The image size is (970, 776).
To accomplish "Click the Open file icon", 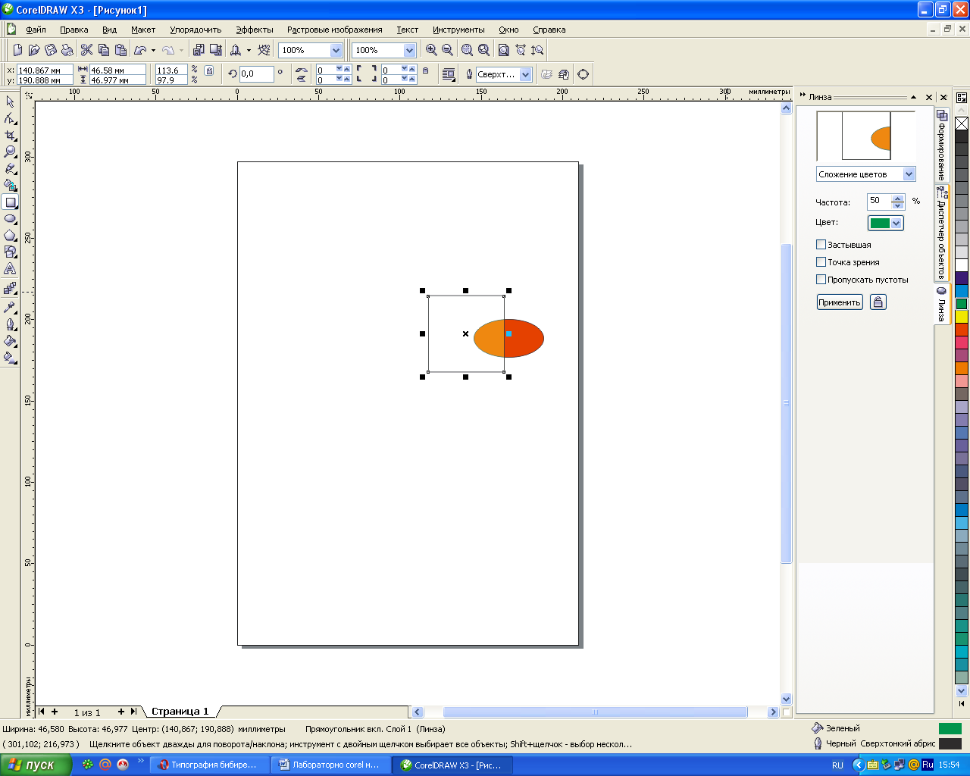I will pos(34,50).
